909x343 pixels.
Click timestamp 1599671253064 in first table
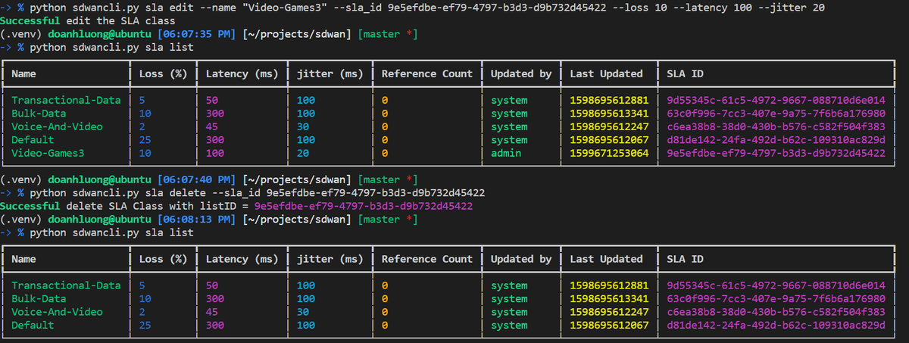609,153
